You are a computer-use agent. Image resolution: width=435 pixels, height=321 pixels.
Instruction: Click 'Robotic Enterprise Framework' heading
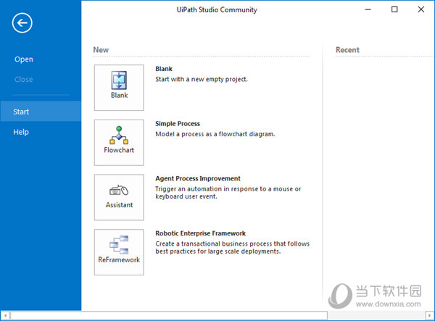click(200, 233)
